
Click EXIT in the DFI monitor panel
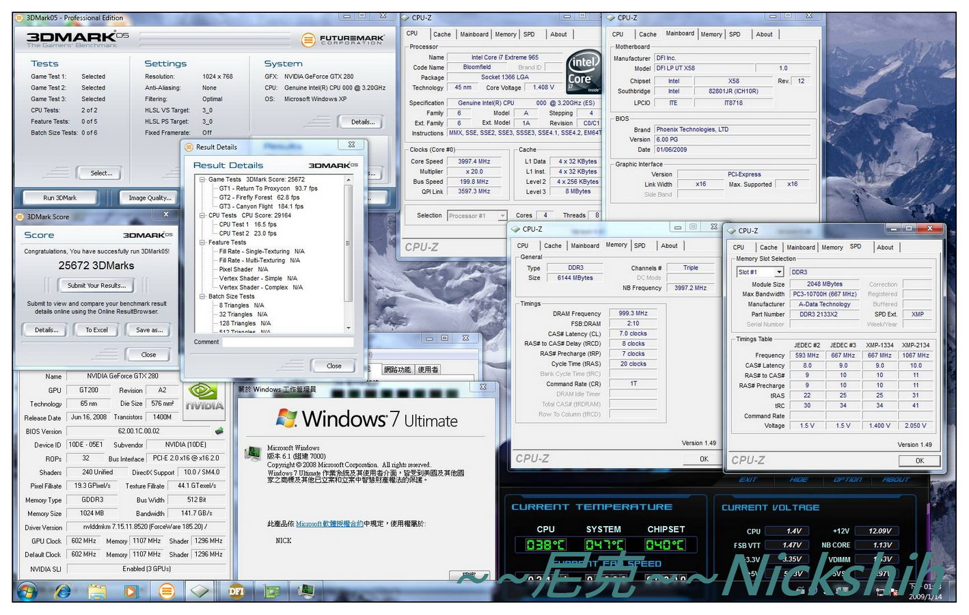click(x=748, y=480)
